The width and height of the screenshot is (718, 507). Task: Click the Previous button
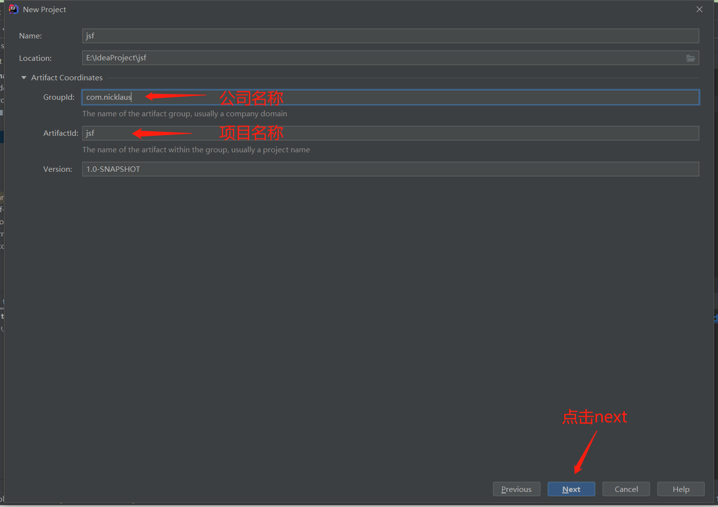point(516,489)
